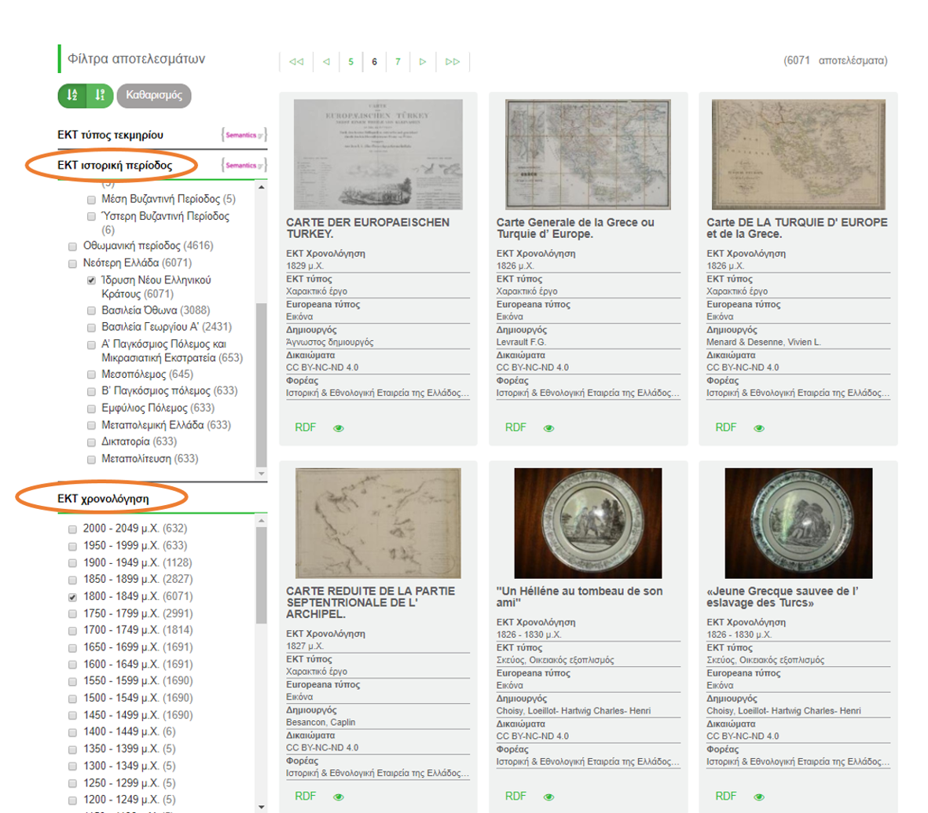Sort filters with right green sort icon
Viewport: 928px width, 813px height.
[100, 95]
